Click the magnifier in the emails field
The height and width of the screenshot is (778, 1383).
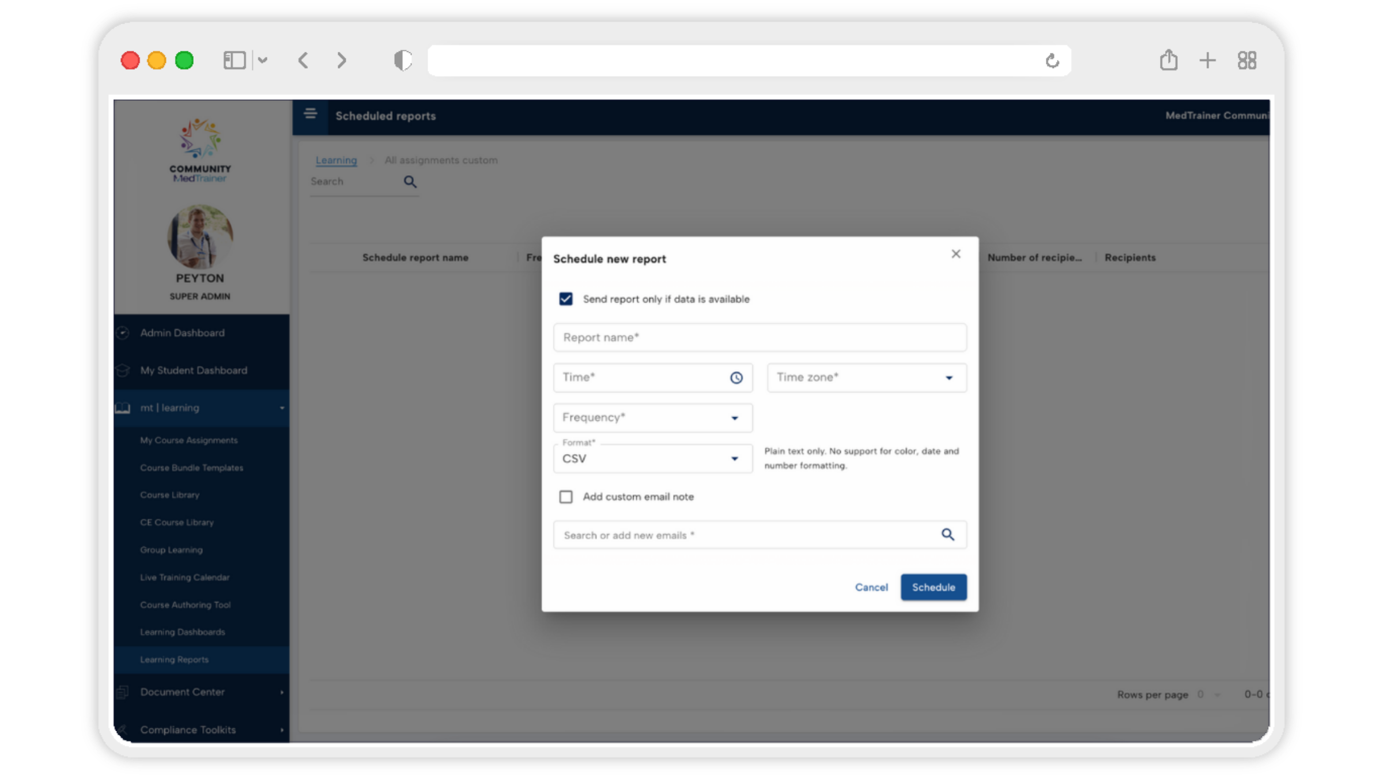pos(947,535)
